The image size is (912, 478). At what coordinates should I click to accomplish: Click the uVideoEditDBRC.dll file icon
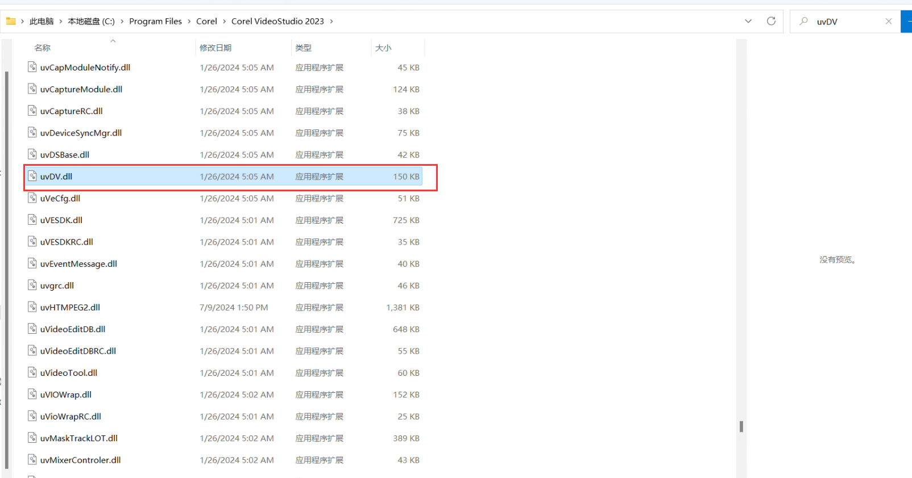coord(32,350)
